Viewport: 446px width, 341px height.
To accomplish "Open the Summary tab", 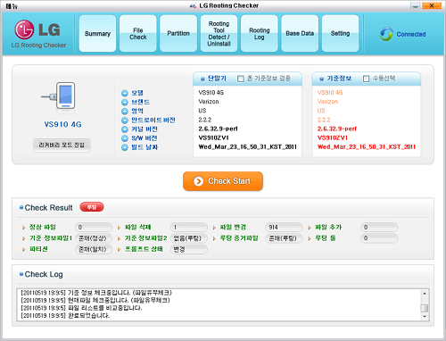I will 97,34.
